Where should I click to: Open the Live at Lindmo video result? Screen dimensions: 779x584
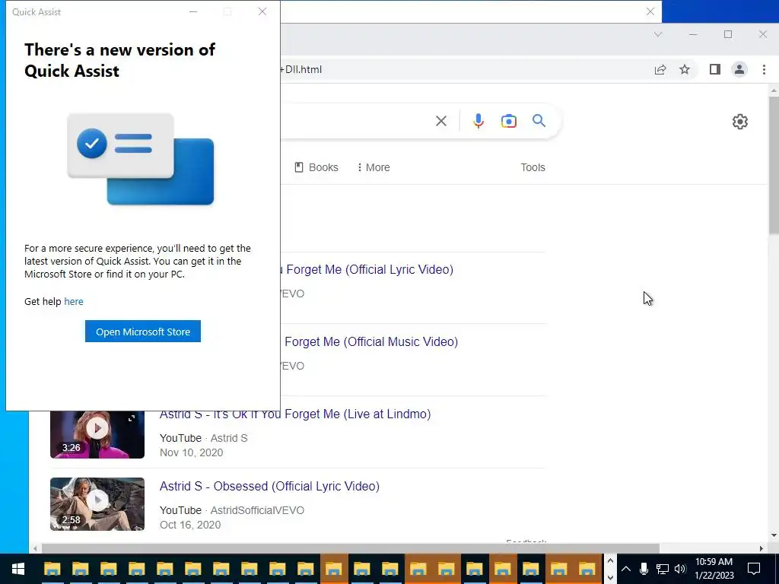coord(295,414)
